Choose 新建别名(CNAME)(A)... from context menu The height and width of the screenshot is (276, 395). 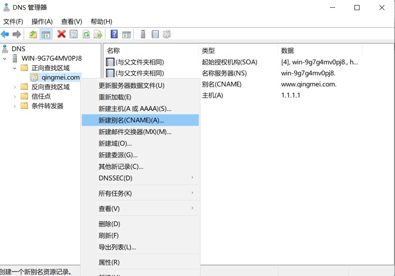click(140, 120)
